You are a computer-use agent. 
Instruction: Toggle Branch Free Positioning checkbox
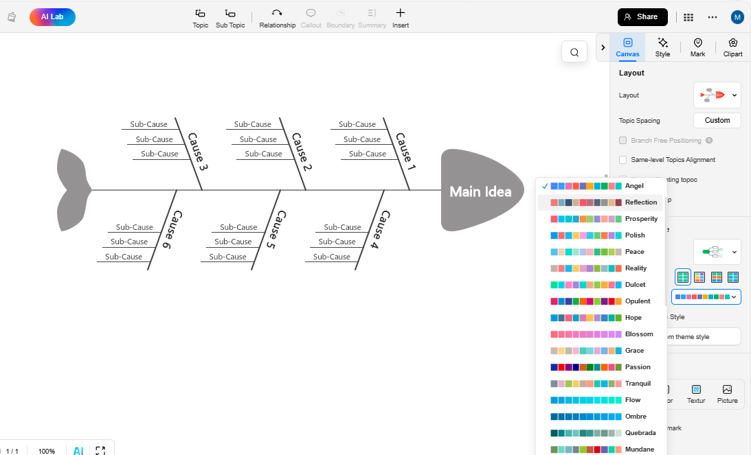[x=623, y=141]
